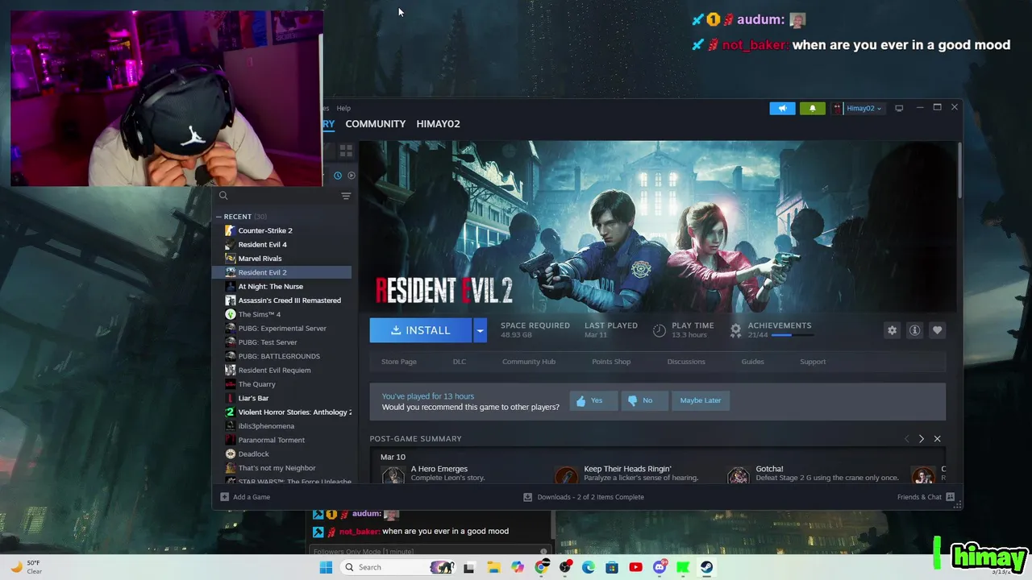Image resolution: width=1032 pixels, height=580 pixels.
Task: Collapse the RECENT games section
Action: (218, 217)
